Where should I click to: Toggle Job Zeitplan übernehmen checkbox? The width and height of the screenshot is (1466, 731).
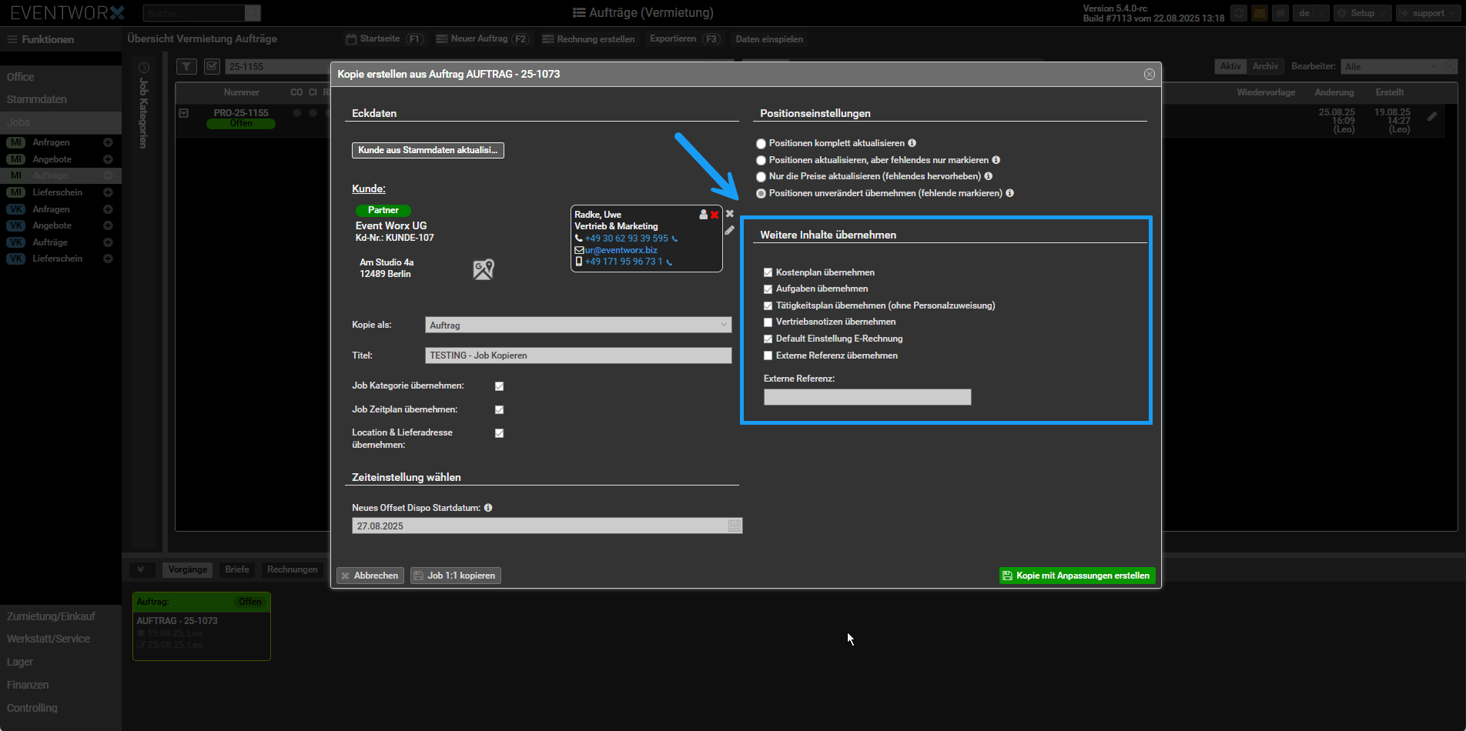(x=499, y=410)
